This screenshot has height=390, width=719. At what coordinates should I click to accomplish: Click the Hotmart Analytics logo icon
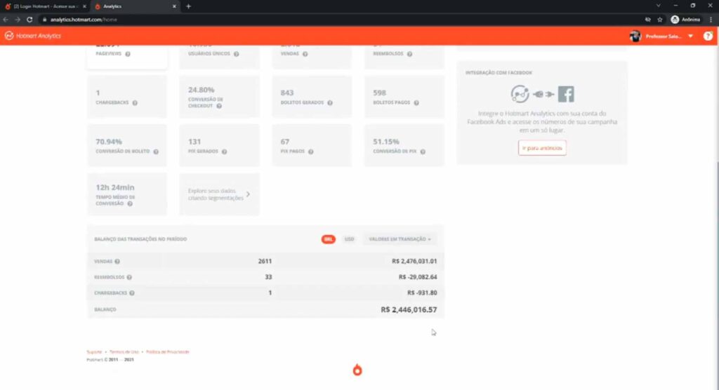click(9, 36)
